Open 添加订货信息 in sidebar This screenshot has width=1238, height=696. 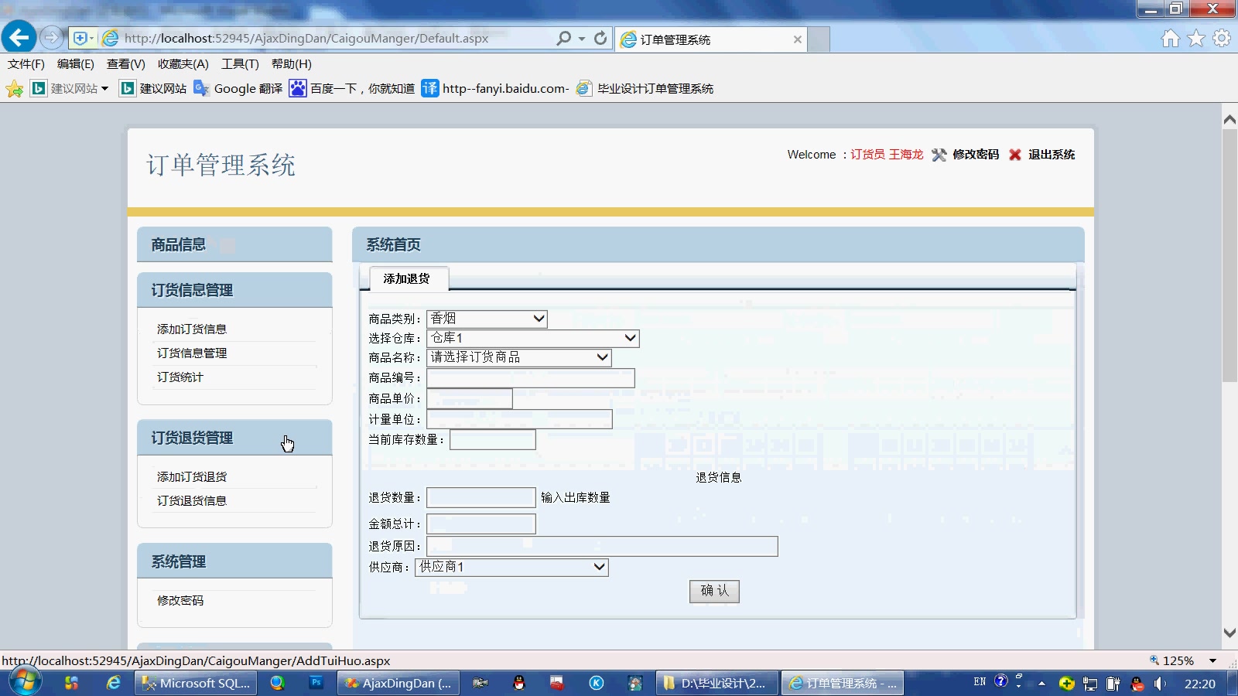tap(192, 329)
